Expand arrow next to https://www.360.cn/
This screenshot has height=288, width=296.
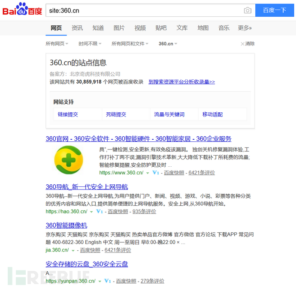(148, 173)
